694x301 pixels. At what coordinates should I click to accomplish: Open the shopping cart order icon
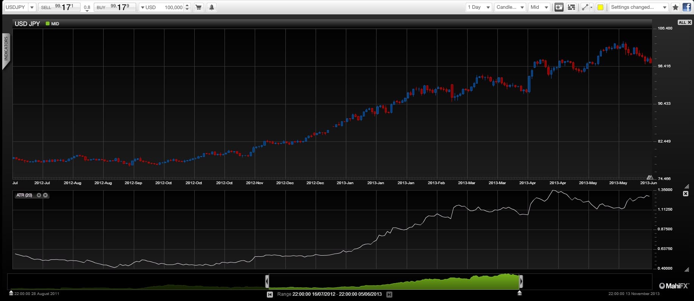(198, 7)
